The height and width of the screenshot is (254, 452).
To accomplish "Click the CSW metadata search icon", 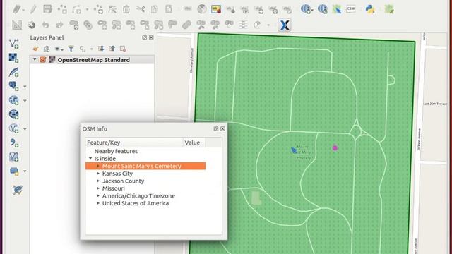I will (351, 9).
